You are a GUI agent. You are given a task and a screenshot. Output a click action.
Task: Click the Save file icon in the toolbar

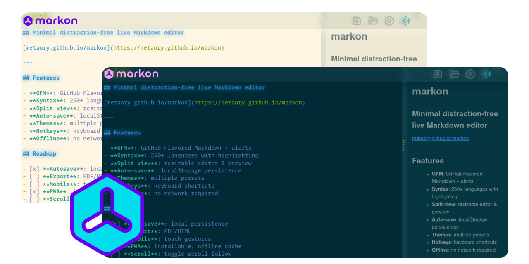438,74
